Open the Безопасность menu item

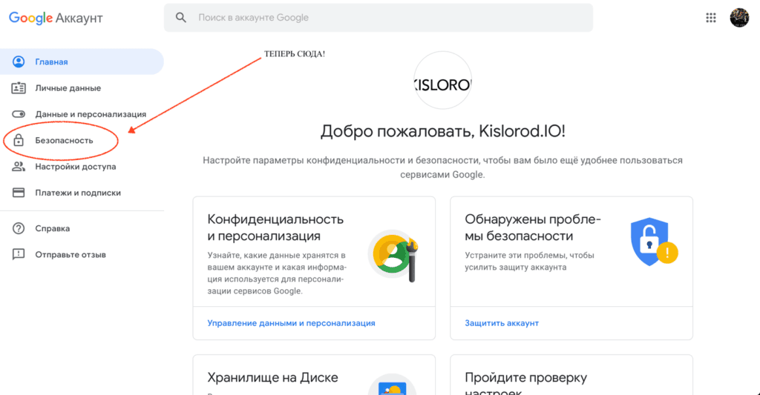tap(64, 140)
